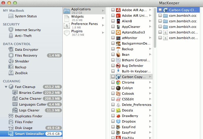Select the Cache Cleaner item
This screenshot has width=203, height=139.
click(30, 99)
